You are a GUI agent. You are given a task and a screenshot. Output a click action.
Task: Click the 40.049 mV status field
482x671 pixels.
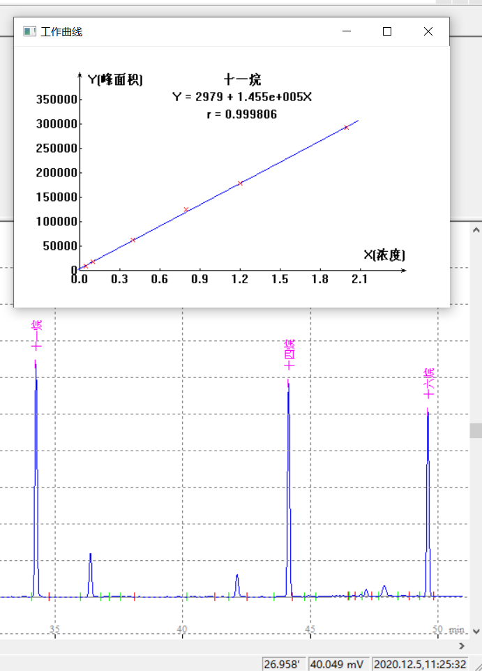(338, 664)
